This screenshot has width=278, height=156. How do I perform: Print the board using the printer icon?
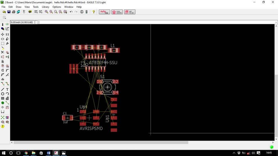coord(13,12)
